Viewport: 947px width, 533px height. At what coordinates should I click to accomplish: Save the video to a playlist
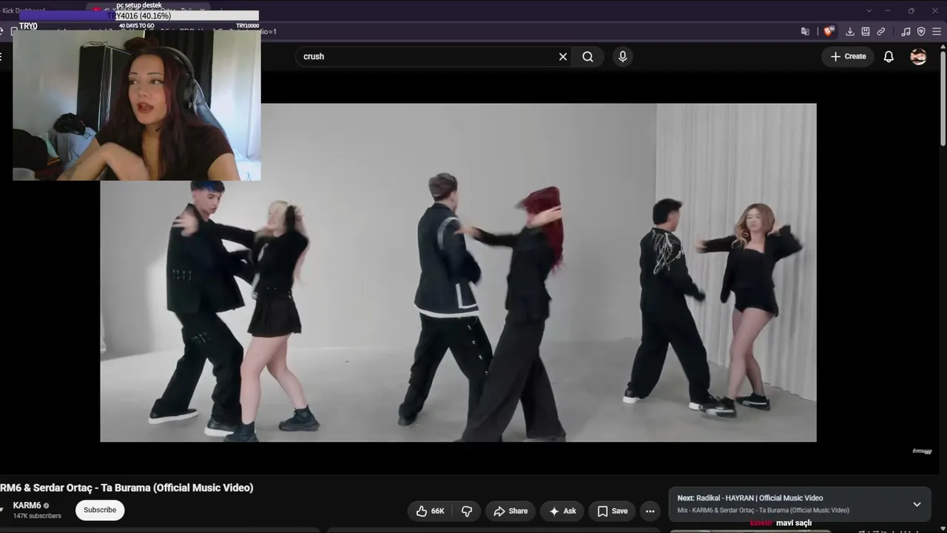[x=612, y=511]
